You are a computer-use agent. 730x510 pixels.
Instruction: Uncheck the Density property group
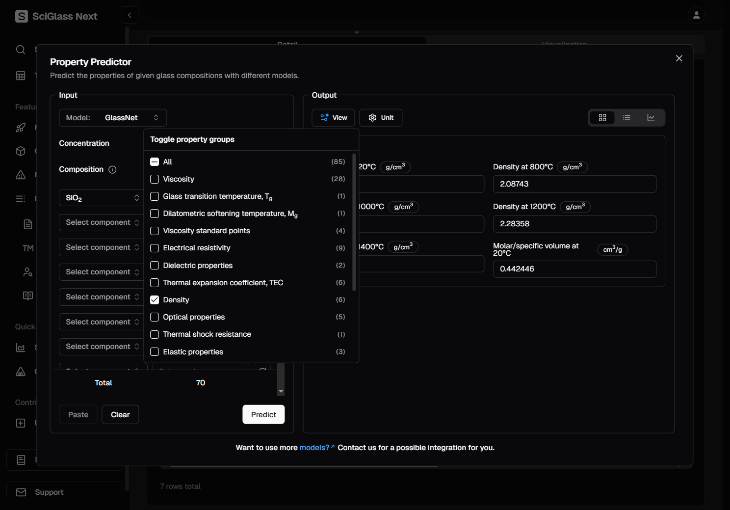point(155,300)
